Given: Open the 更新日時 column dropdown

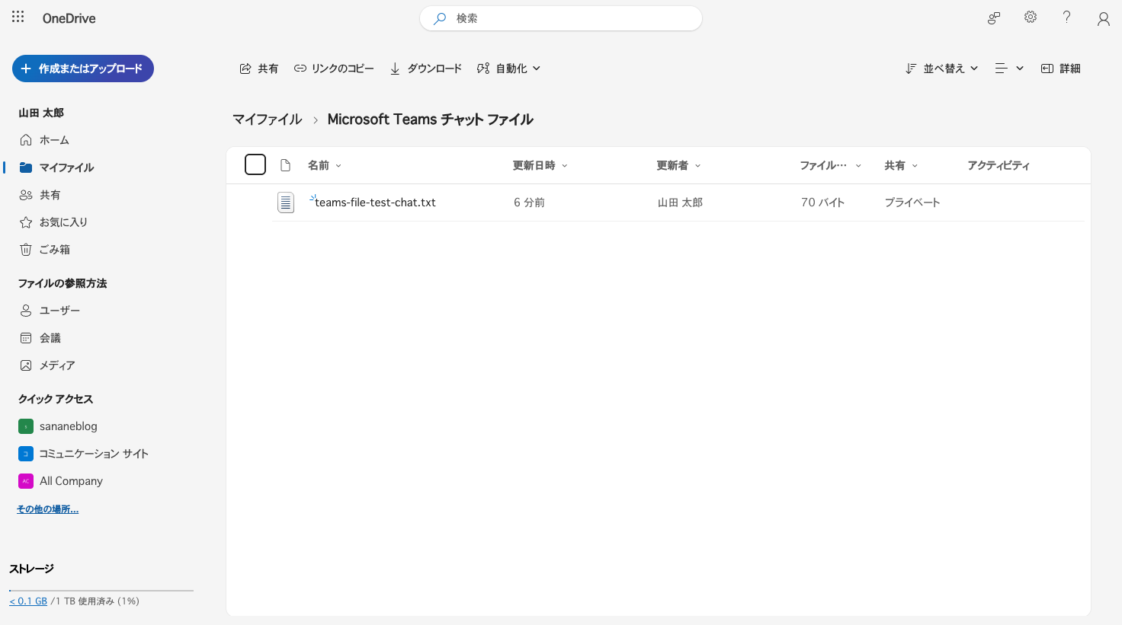Looking at the screenshot, I should [x=540, y=165].
